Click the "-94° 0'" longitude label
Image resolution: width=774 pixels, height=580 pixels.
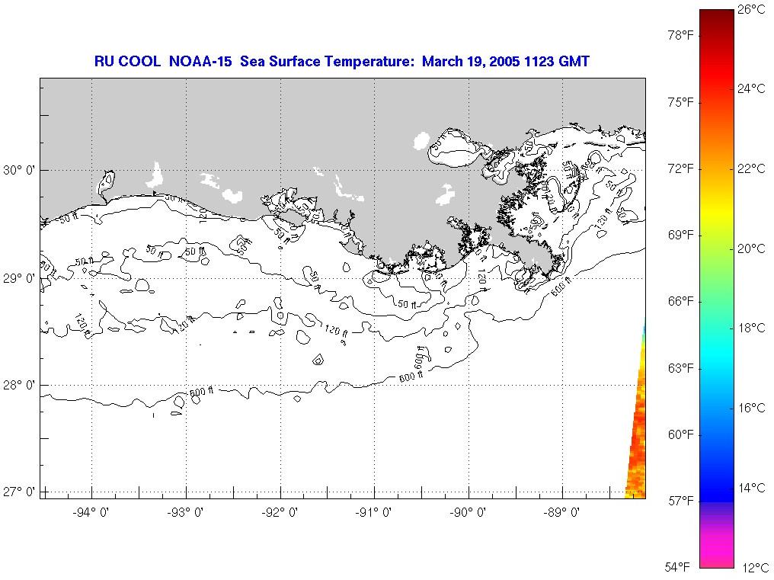[x=91, y=512]
